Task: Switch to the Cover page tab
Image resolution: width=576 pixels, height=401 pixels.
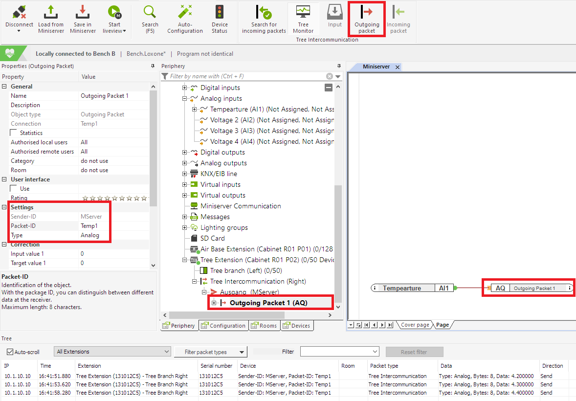Action: point(415,324)
